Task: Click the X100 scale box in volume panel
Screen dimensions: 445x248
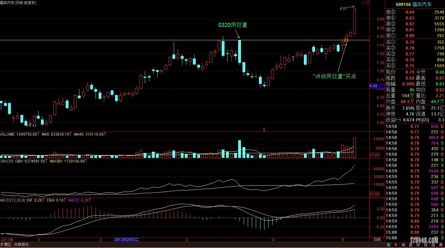Action: (x=375, y=154)
